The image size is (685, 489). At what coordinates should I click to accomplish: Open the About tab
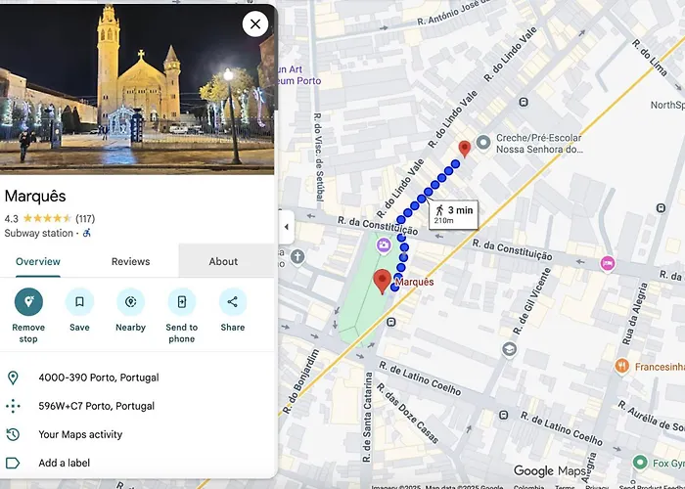[223, 261]
